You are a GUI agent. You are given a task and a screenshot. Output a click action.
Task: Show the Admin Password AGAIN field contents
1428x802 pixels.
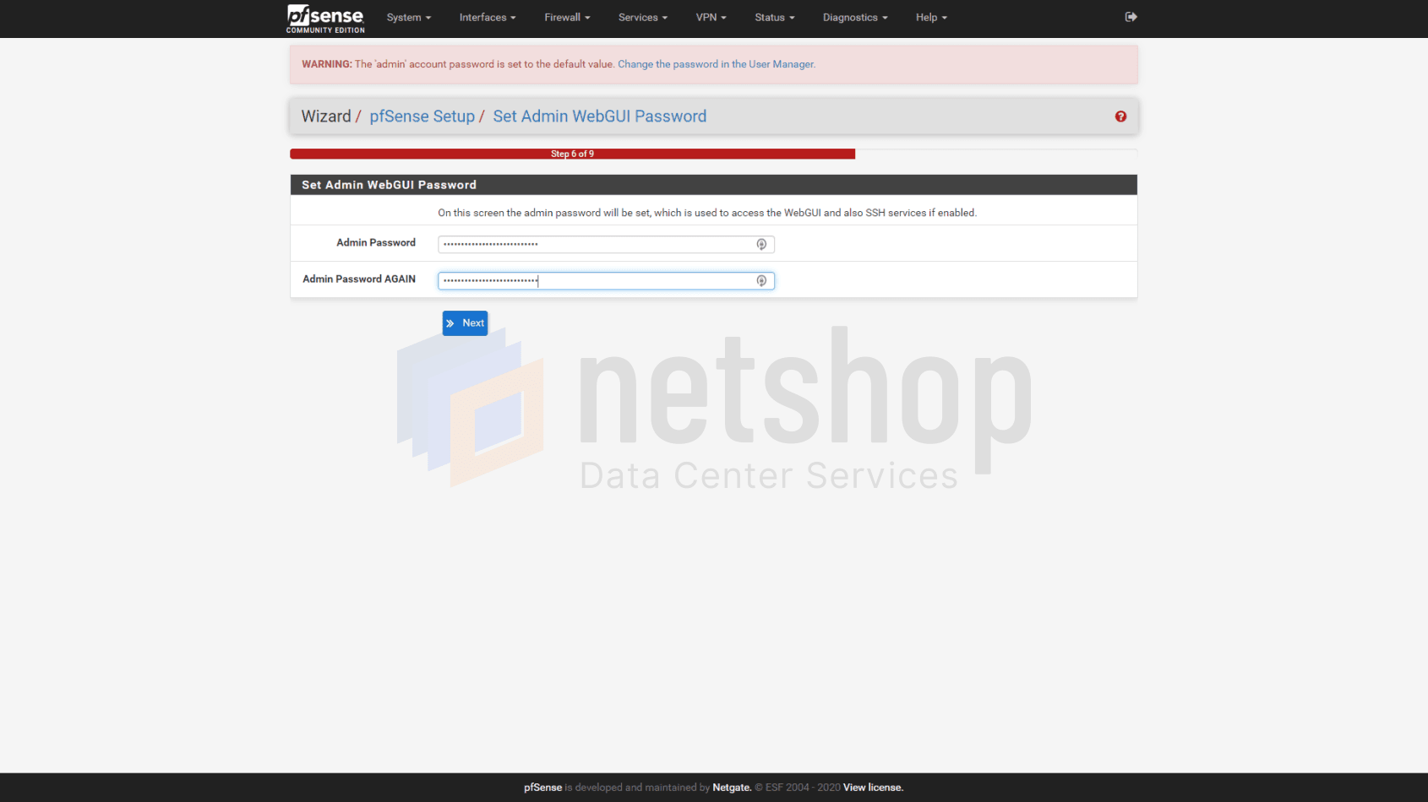[761, 280]
